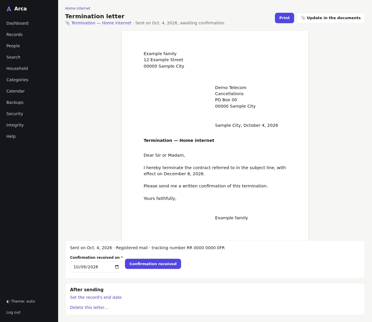This screenshot has width=372, height=322.
Task: Open Backups section
Action: [15, 102]
